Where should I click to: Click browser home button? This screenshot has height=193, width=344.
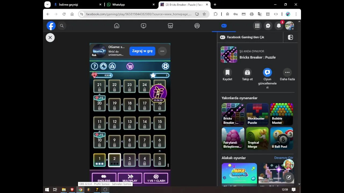72,14
